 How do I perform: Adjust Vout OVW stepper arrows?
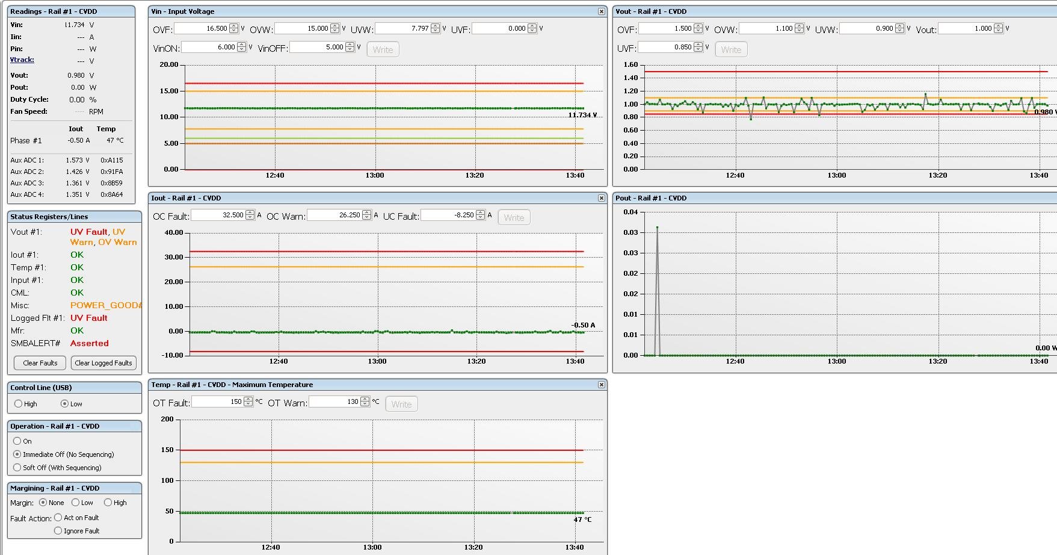[x=800, y=28]
